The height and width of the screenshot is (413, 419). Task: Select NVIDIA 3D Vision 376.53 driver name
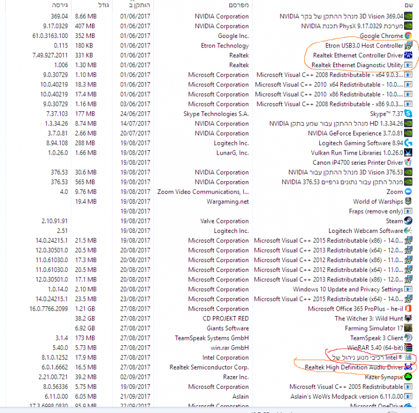click(346, 172)
